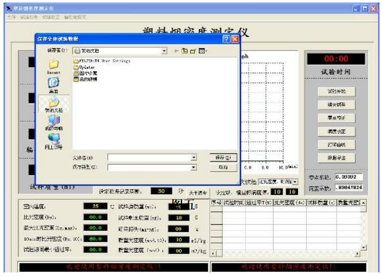Click the 打印曲线 button
382x277 pixels.
tap(337, 145)
